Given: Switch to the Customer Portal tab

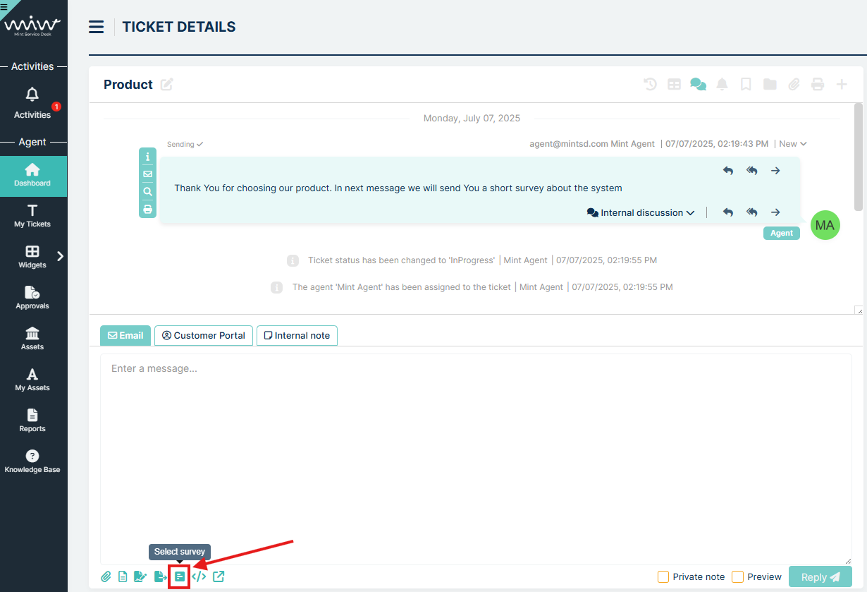Looking at the screenshot, I should [204, 335].
